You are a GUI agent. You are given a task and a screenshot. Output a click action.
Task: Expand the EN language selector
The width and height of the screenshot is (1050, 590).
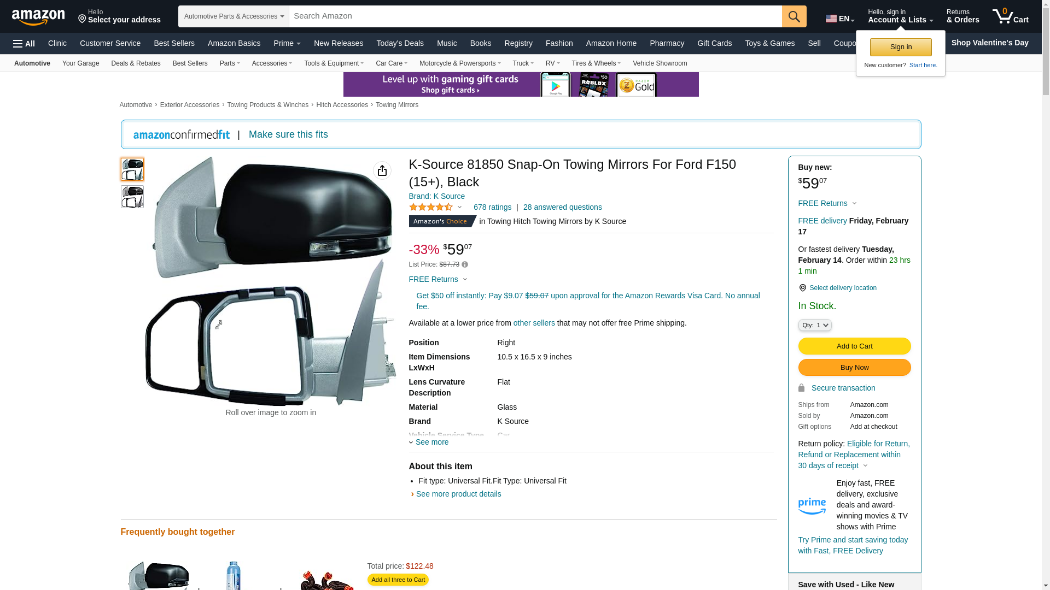coord(840,19)
